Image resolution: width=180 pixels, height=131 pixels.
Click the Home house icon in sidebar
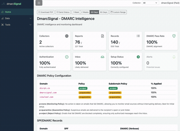point(3,12)
